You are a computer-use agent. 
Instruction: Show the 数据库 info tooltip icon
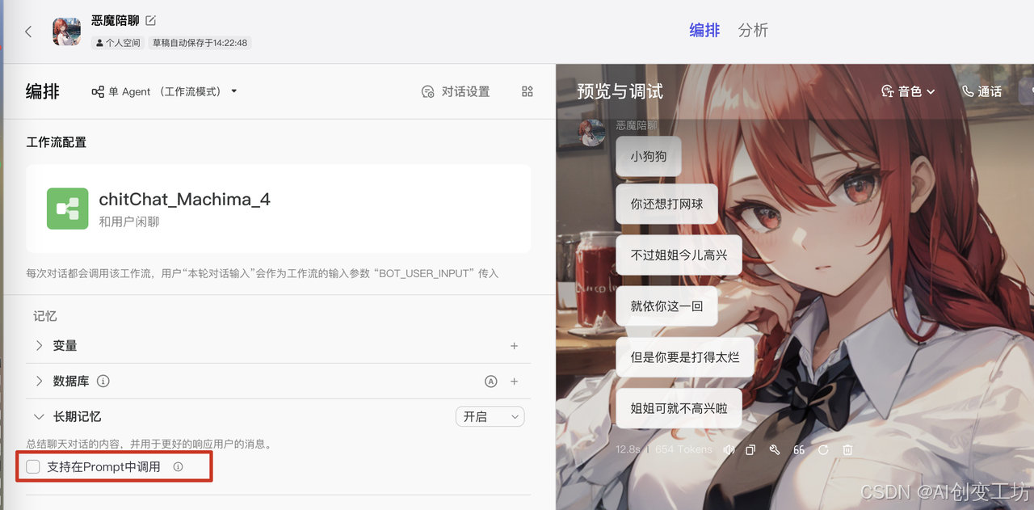(x=103, y=381)
